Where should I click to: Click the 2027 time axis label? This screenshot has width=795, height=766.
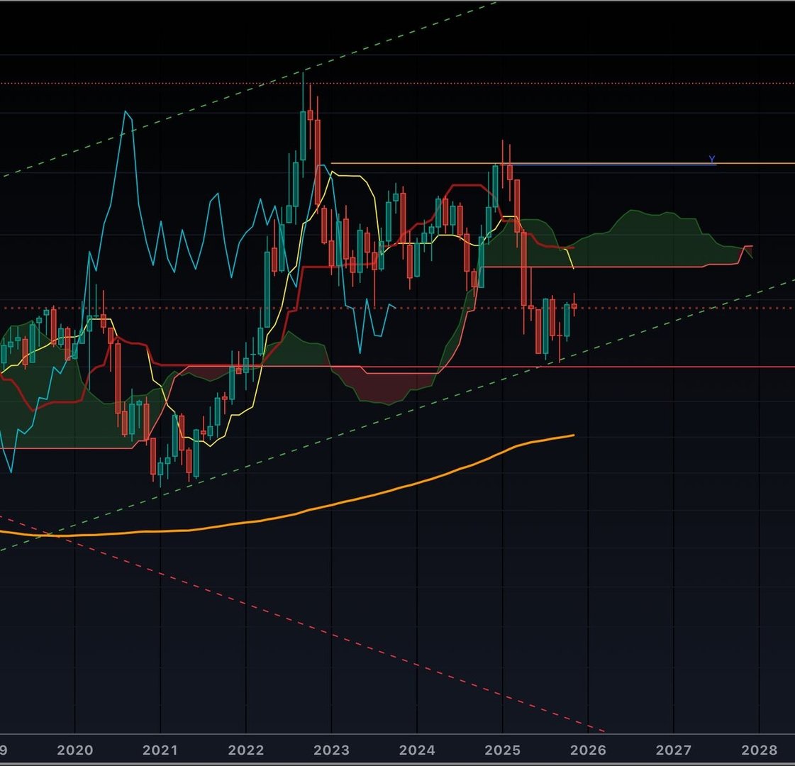(x=673, y=750)
